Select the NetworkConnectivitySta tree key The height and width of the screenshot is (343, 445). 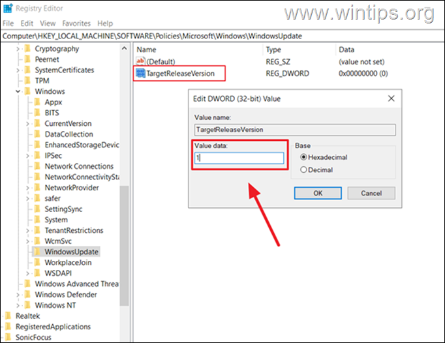pyautogui.click(x=82, y=177)
